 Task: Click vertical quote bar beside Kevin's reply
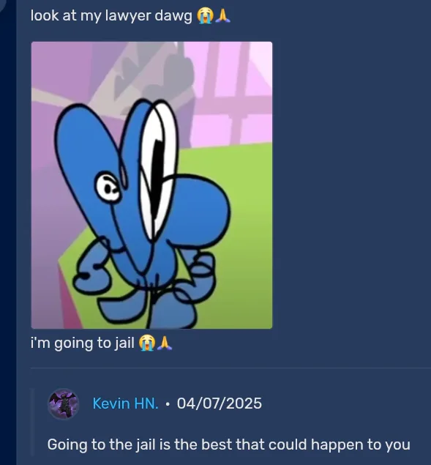click(x=33, y=422)
